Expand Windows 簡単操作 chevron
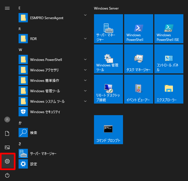 (85, 80)
